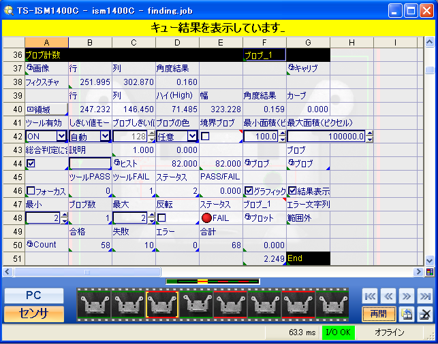Open the ツール有効 ON dropdown
The width and height of the screenshot is (438, 344).
pos(61,136)
